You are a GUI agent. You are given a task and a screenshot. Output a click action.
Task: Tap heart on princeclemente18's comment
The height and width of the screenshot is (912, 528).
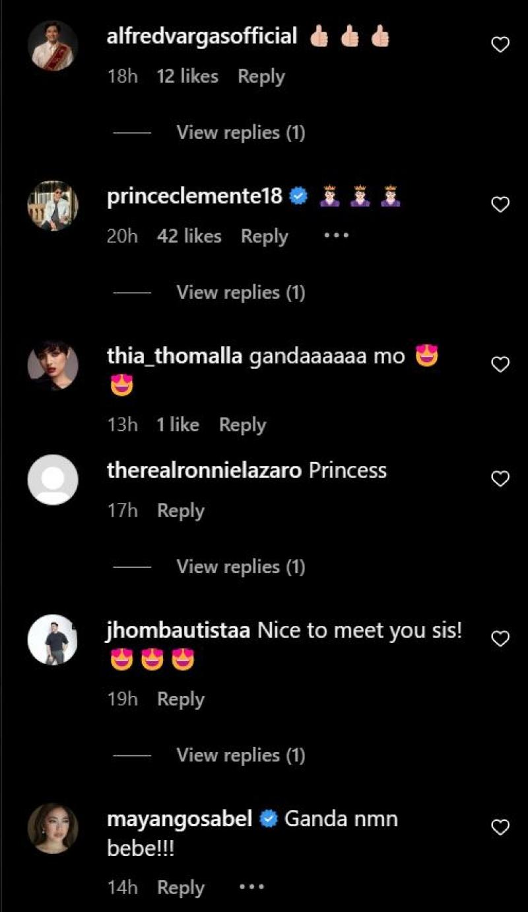[x=501, y=205]
